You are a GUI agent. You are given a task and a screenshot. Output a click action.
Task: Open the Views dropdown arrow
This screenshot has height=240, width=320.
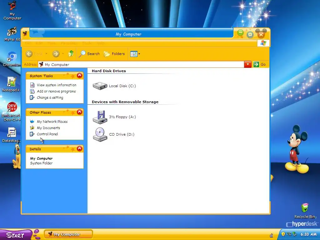(139, 54)
